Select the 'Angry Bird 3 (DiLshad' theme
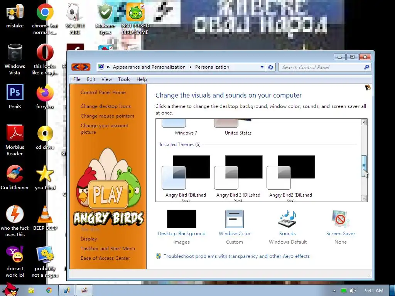 pos(238,178)
